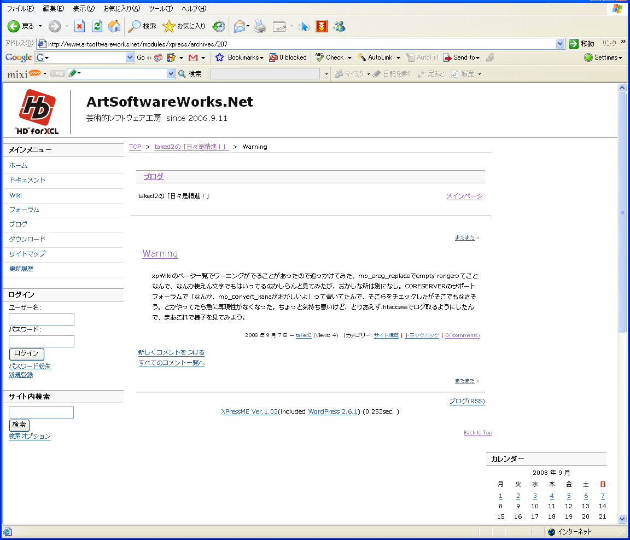630x540 pixels.
Task: Open the お気に入り(A) menu
Action: (x=121, y=9)
